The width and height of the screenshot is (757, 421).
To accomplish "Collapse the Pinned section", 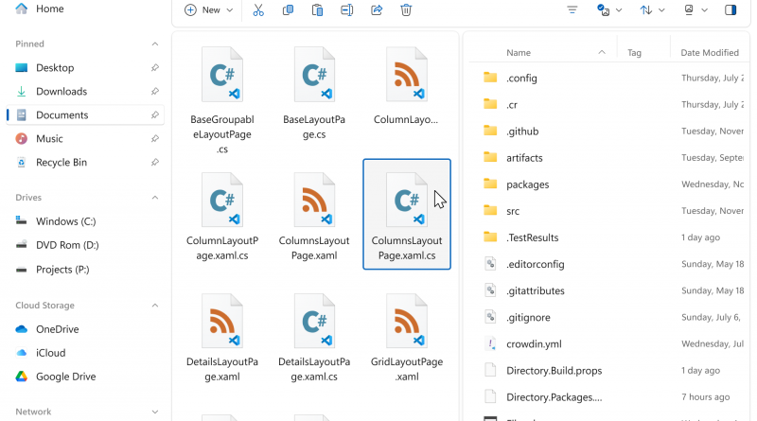I will (x=155, y=44).
